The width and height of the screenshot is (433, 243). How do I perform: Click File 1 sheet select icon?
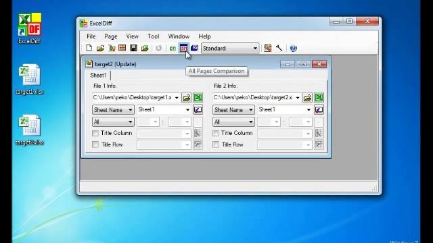click(198, 109)
